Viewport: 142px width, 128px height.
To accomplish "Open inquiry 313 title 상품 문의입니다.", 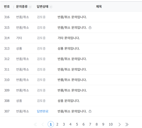I will click(x=69, y=48).
